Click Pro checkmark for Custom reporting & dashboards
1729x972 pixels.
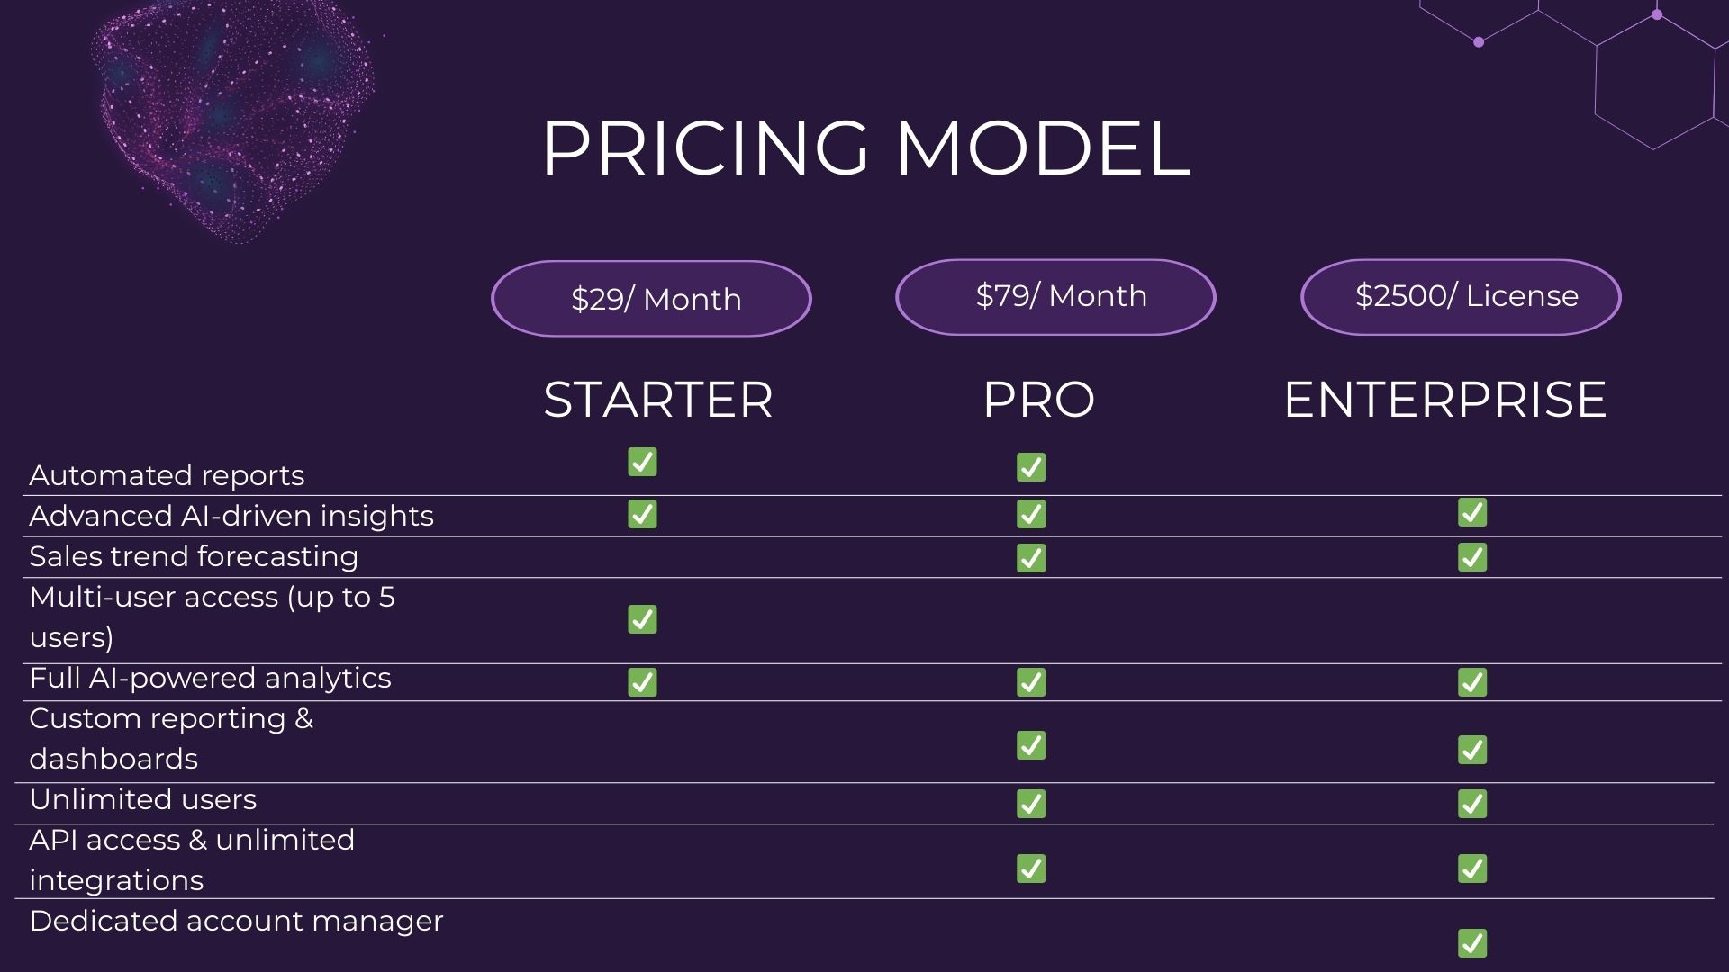pos(1031,745)
